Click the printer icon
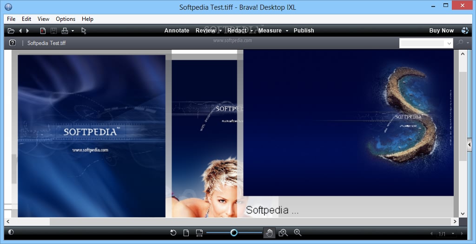Viewport: 476px width, 244px height. 65,31
